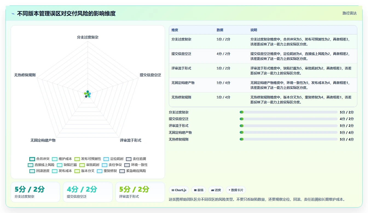The image size is (368, 213).
Task: Click the 无固定构建产物 progress bar
Action: tap(289, 133)
